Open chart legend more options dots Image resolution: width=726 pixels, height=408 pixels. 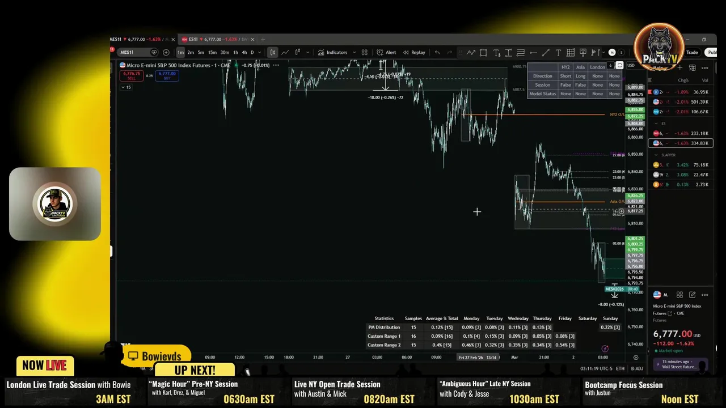tap(276, 65)
